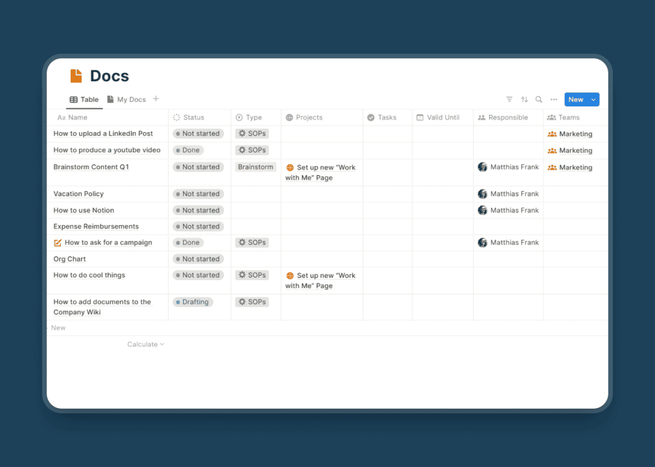Change Done status of campaign row
Viewport: 655px width, 467px height.
pos(188,242)
